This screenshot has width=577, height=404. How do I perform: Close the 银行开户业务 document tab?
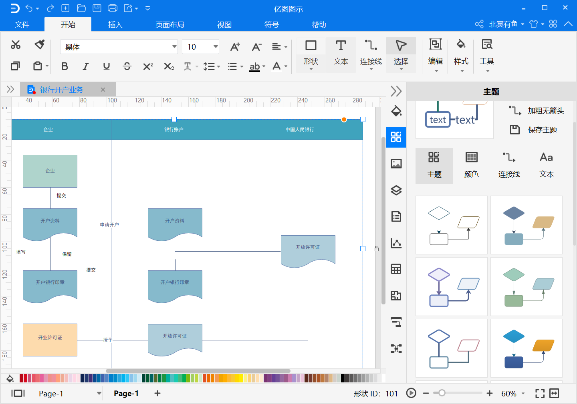(x=103, y=90)
